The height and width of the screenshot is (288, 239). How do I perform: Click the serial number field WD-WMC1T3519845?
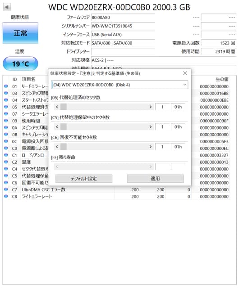coord(123,26)
